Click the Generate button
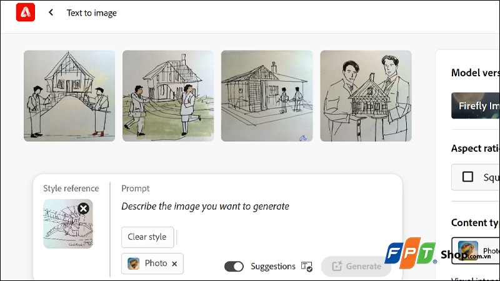The image size is (500, 281). coord(356,267)
